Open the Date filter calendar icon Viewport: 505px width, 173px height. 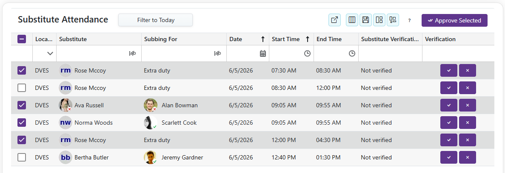click(263, 53)
